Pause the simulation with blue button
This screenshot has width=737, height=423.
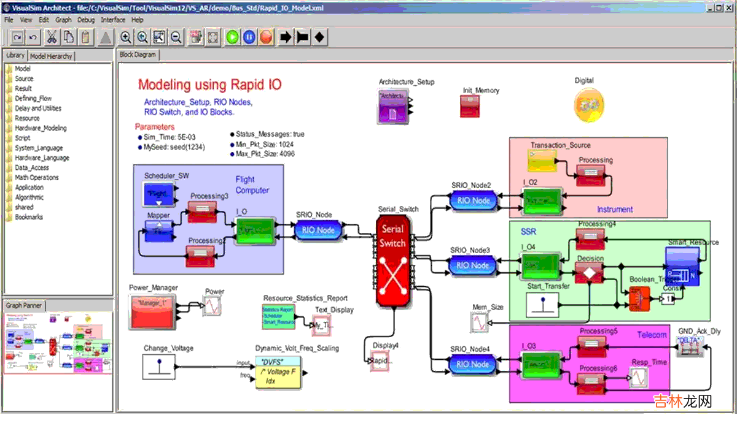pyautogui.click(x=249, y=37)
